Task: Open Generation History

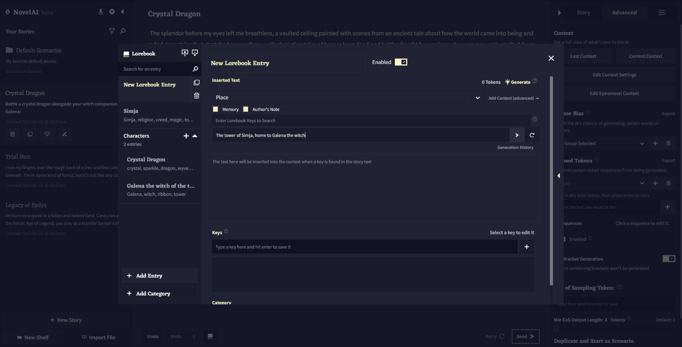Action: tap(515, 147)
